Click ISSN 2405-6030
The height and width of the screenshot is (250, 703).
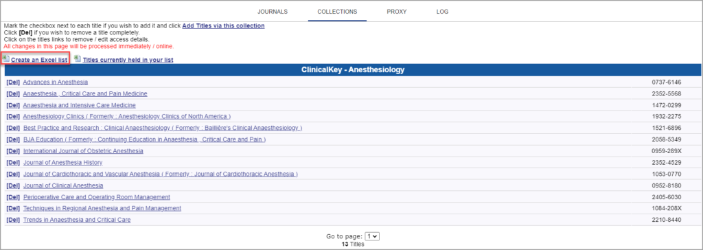(x=667, y=197)
